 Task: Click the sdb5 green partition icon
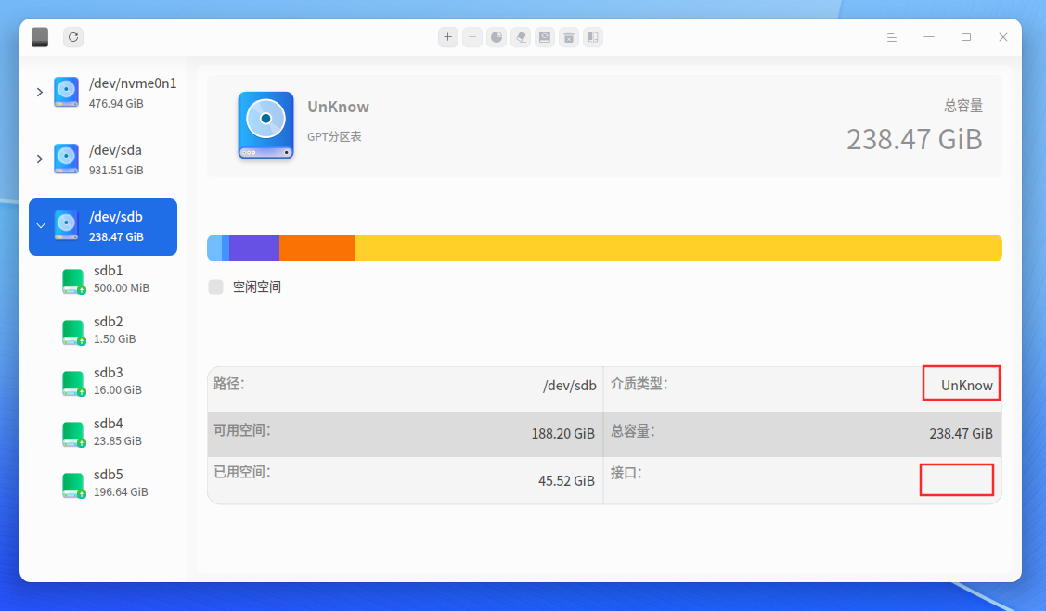pos(73,485)
